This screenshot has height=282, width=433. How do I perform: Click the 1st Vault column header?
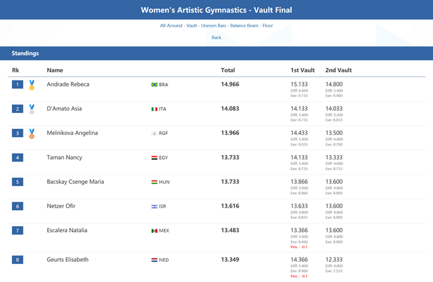pos(303,70)
